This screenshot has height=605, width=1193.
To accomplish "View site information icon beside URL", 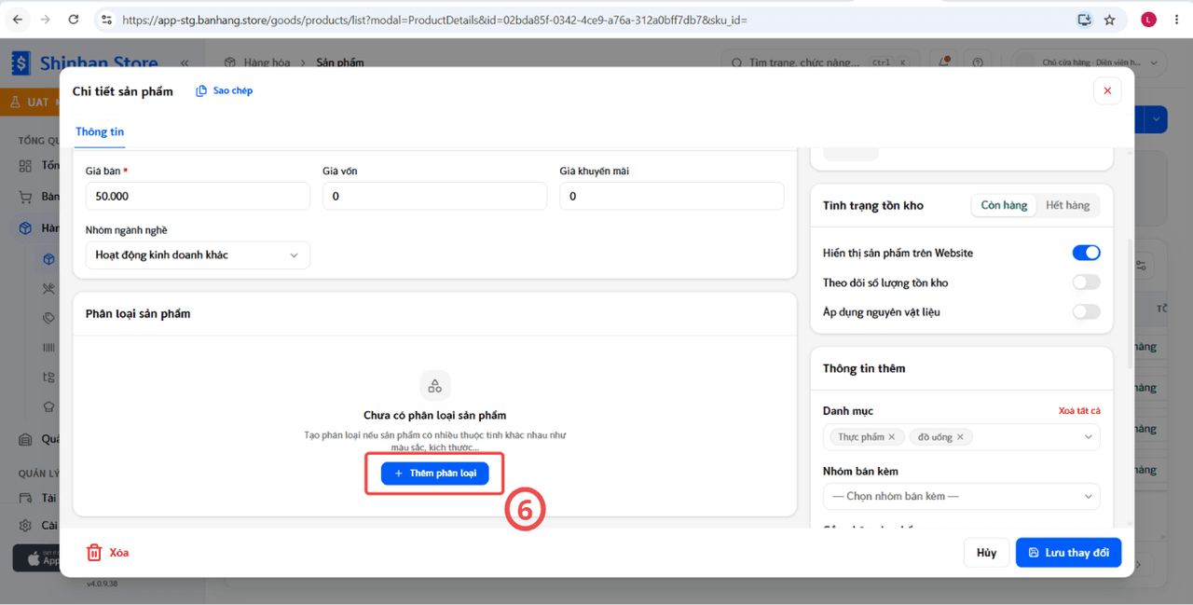I will point(106,20).
